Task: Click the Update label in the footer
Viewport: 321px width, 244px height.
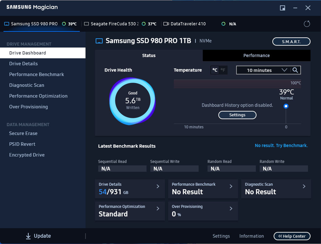Action: 42,236
